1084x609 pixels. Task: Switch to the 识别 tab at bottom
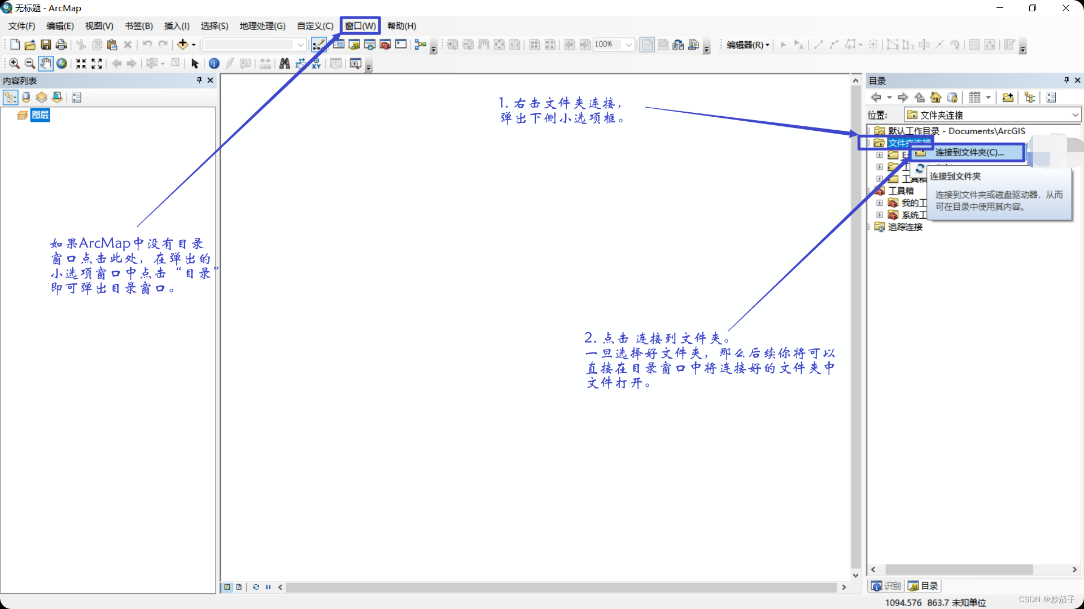point(886,586)
